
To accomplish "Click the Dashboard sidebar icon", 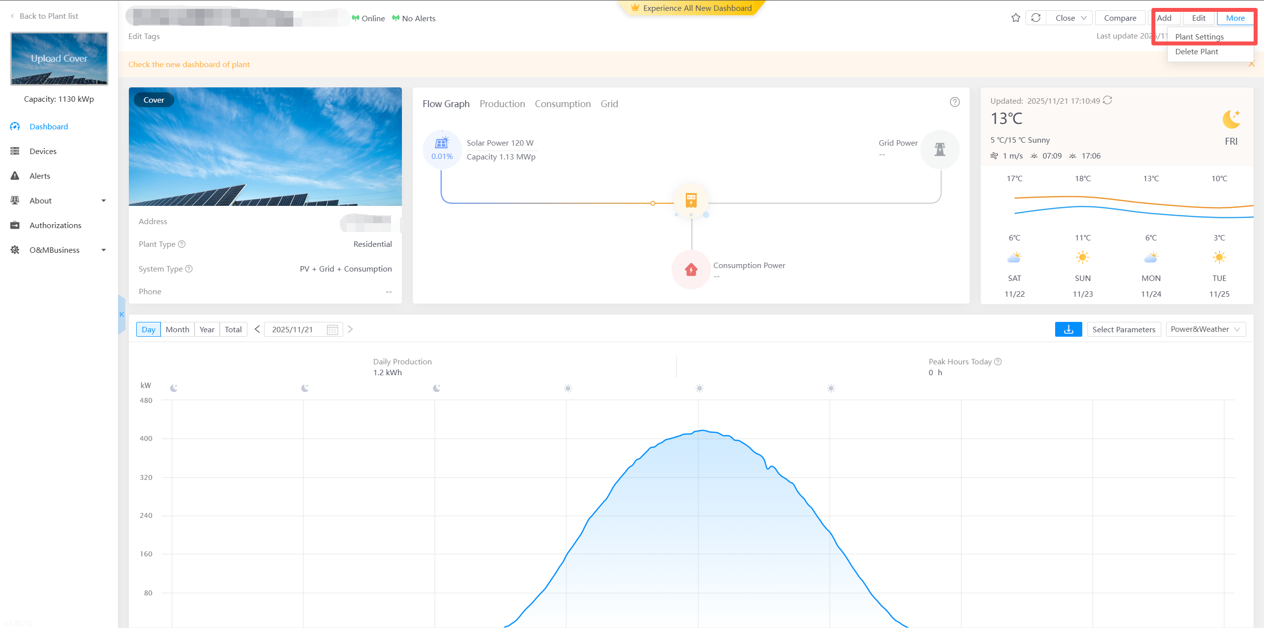I will pyautogui.click(x=15, y=126).
